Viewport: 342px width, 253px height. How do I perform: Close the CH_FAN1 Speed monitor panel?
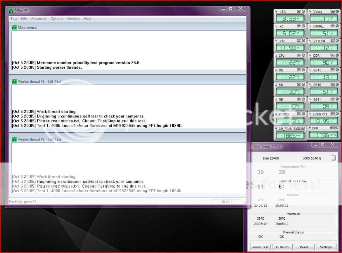(303, 128)
